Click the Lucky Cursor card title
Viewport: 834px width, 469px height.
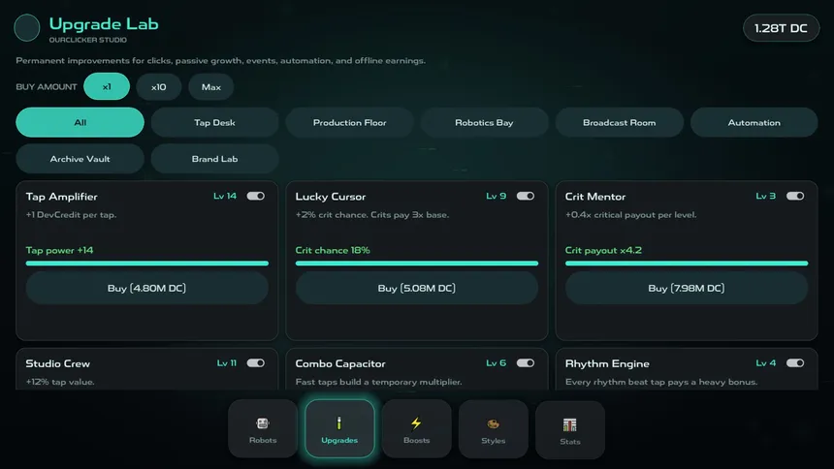click(331, 197)
